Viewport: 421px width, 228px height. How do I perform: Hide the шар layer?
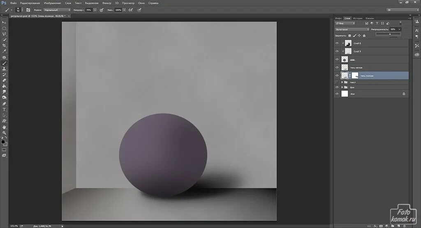coord(337,59)
